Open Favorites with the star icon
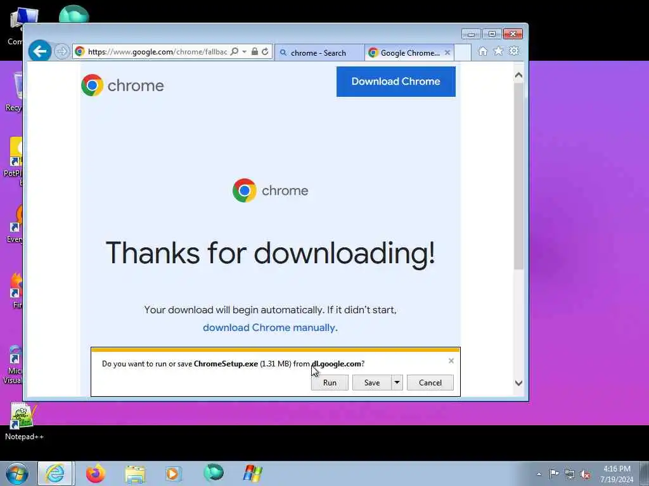649x486 pixels. pos(498,51)
